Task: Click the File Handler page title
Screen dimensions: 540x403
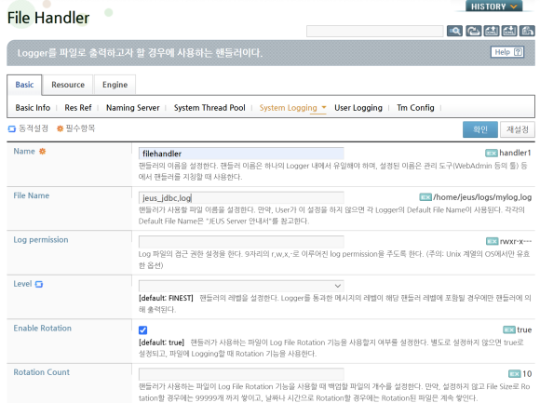Action: pos(48,18)
